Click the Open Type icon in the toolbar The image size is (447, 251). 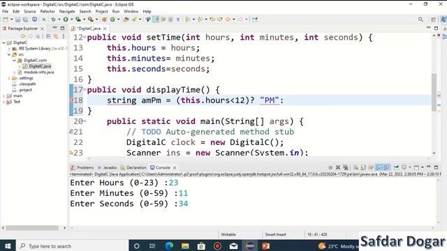tap(126, 20)
